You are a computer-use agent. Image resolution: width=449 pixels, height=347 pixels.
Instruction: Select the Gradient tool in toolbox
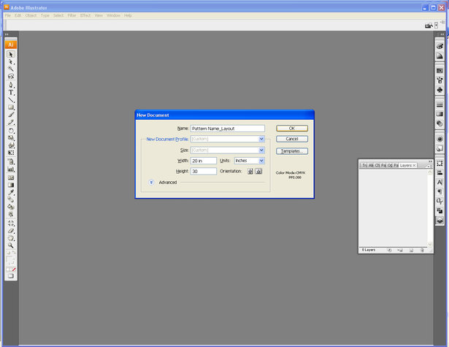[11, 185]
